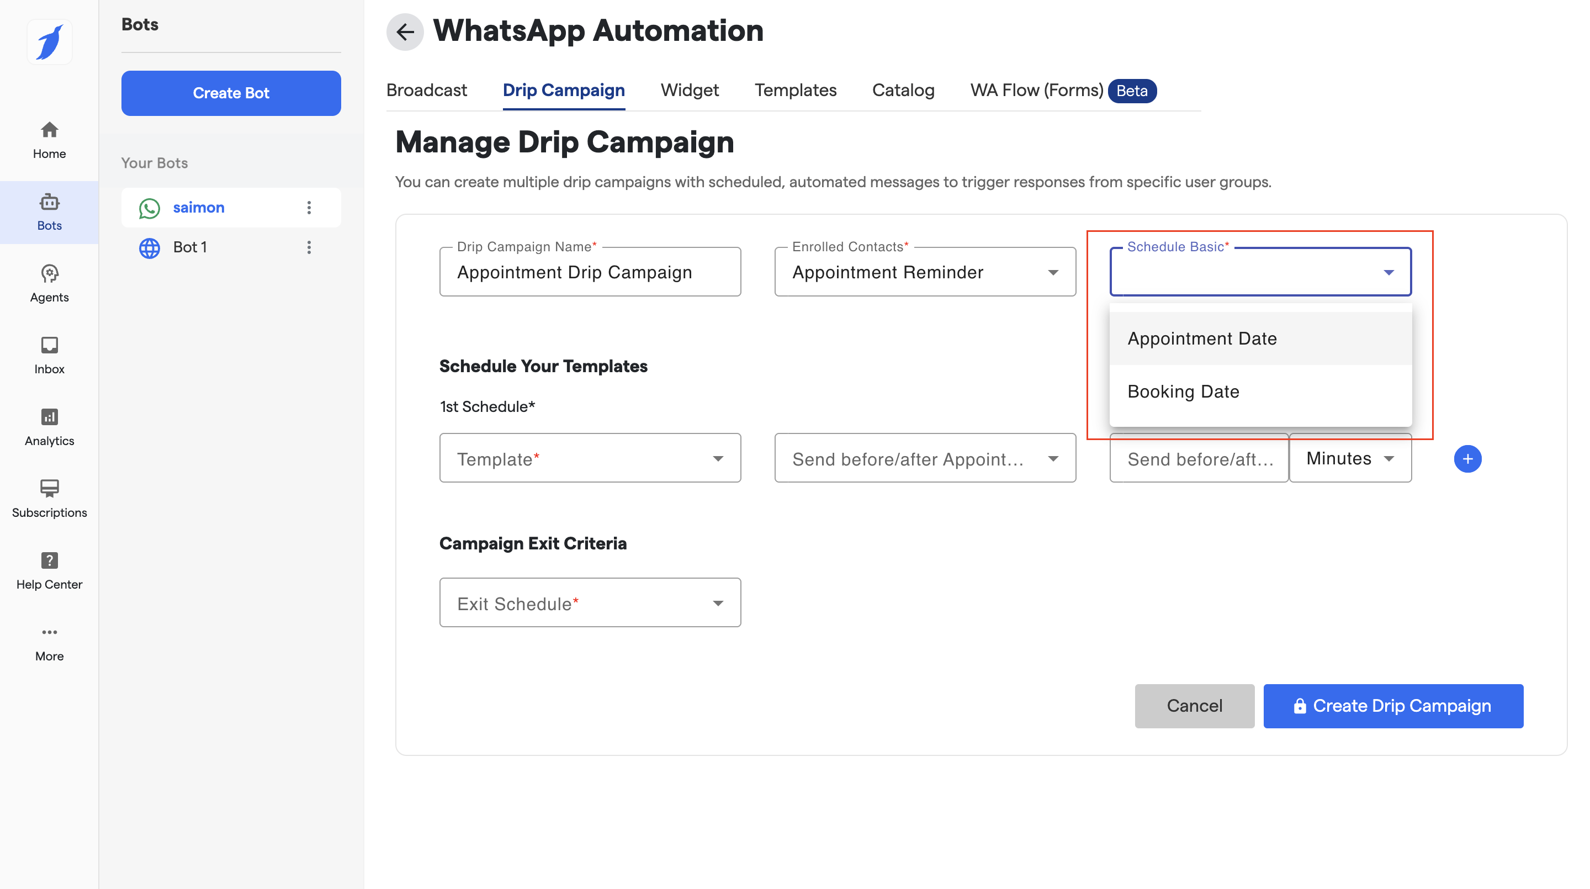Open the Minutes unit dropdown

point(1350,458)
